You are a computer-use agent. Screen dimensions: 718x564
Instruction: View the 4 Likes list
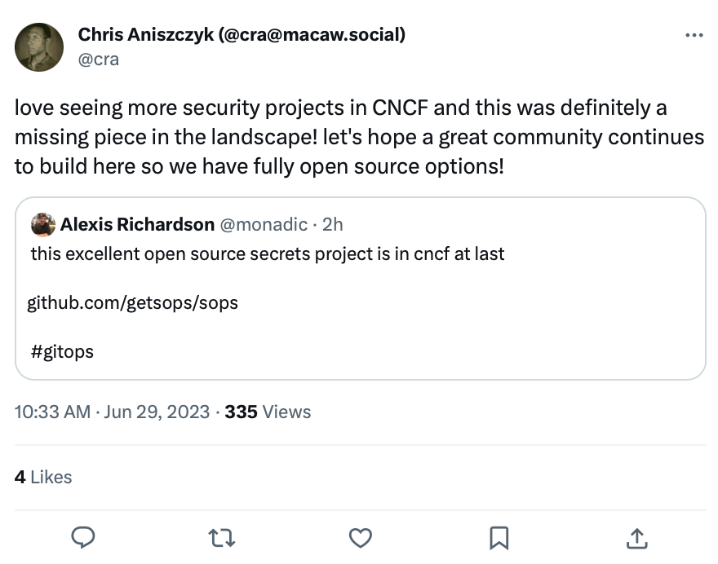coord(43,477)
